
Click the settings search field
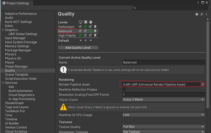click(171, 8)
